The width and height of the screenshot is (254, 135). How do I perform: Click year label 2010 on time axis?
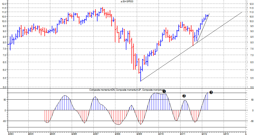click(161, 134)
